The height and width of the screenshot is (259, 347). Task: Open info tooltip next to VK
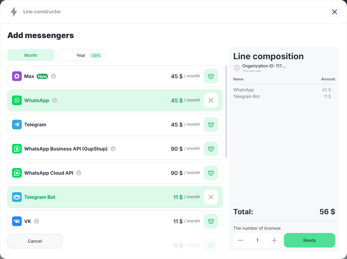click(x=37, y=221)
